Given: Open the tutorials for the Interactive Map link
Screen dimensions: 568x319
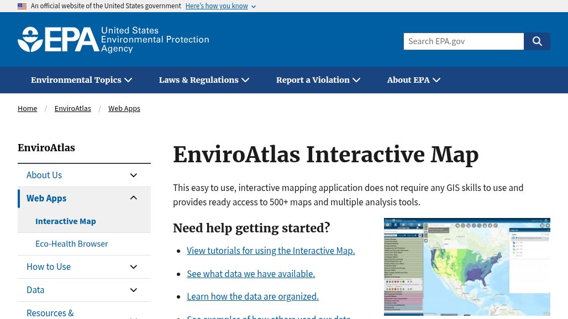Looking at the screenshot, I should [271, 251].
